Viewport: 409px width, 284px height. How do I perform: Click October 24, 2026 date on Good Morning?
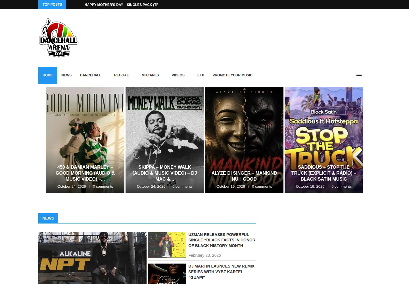coord(72,187)
